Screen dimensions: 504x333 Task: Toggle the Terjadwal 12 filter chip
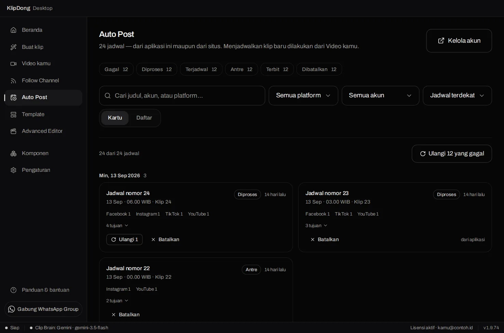click(x=201, y=69)
